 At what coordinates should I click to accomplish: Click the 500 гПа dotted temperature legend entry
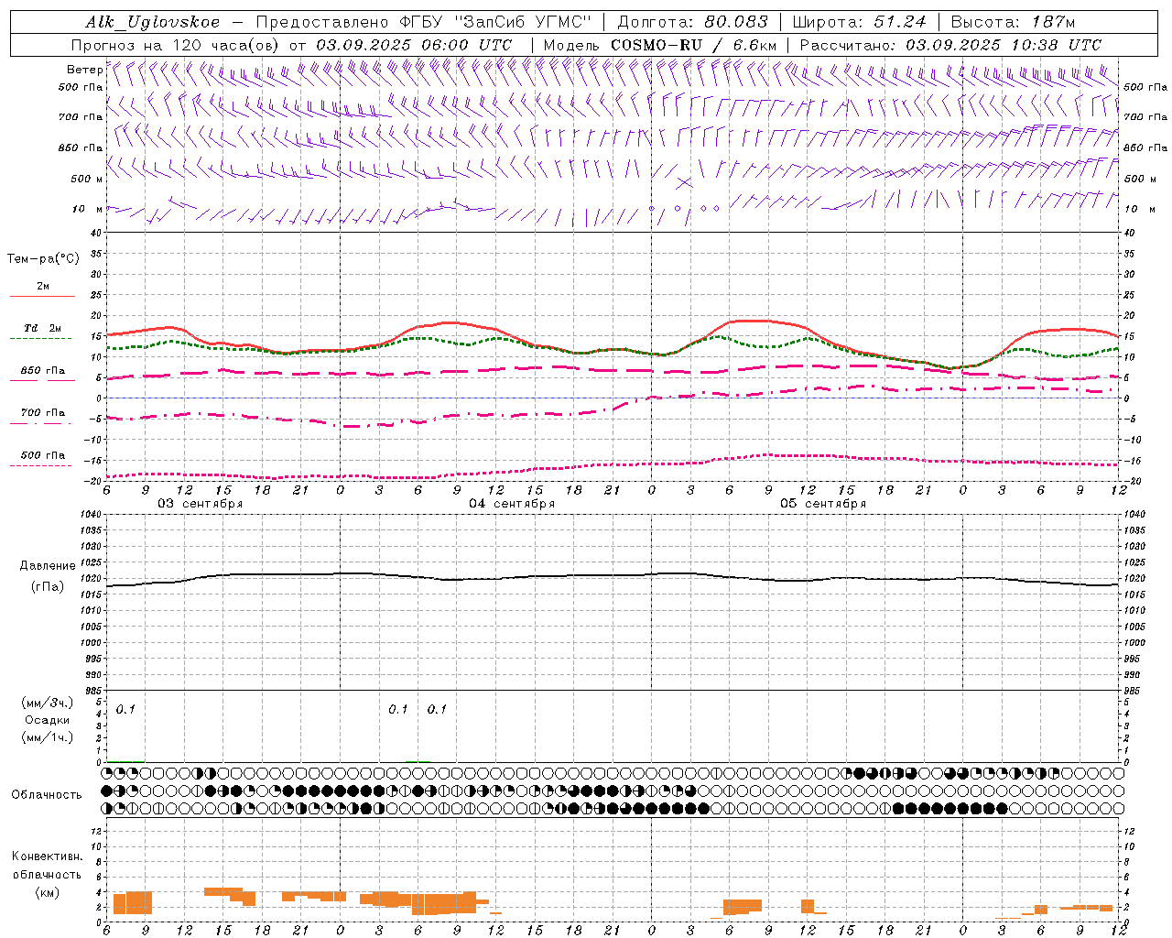click(x=43, y=454)
